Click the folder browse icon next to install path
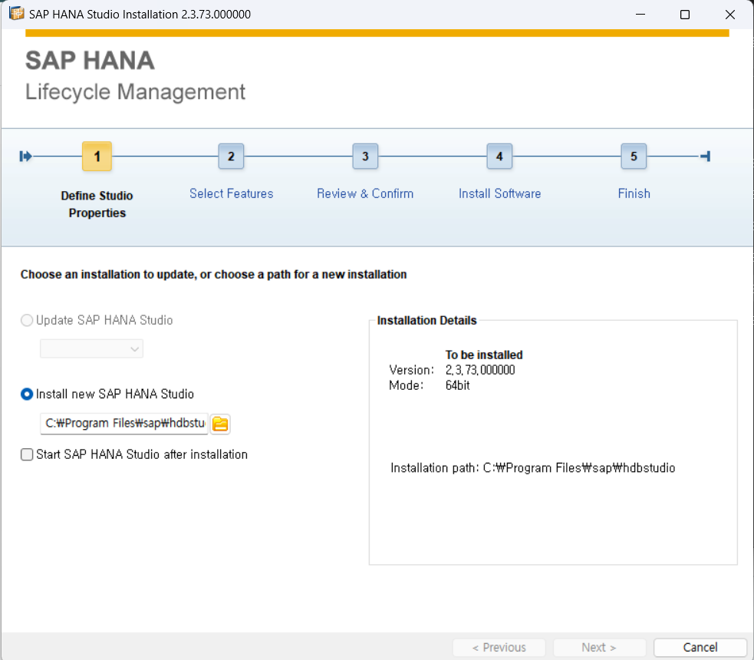Viewport: 754px width, 660px height. click(220, 424)
